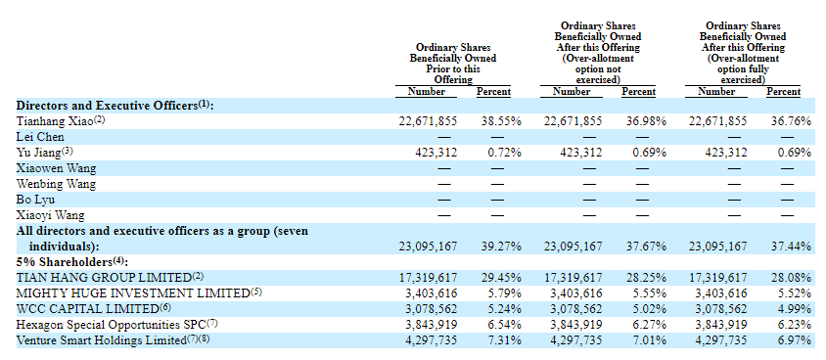Click the 6.97% cell for Venture Smart Holdings
Screen dimensions: 826x360
coord(795,340)
